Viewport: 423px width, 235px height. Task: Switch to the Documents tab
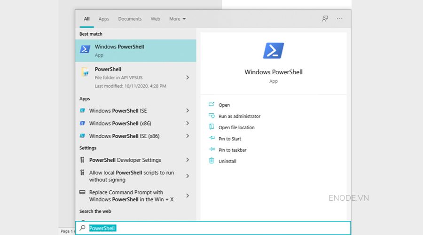coord(130,19)
